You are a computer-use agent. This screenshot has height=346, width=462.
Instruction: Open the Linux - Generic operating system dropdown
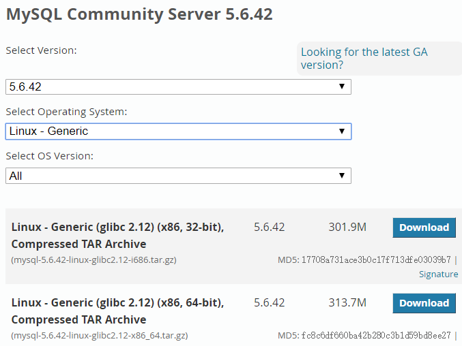(178, 131)
